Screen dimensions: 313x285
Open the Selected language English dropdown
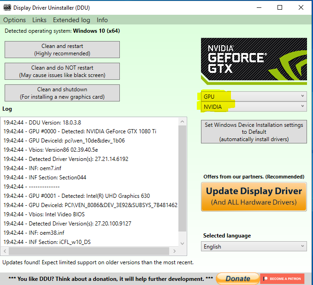[254, 246]
